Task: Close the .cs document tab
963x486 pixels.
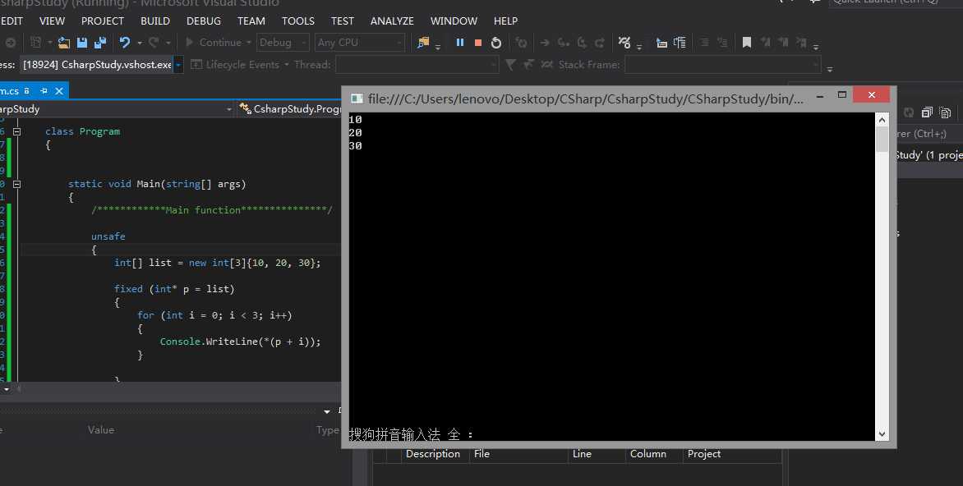Action: click(59, 91)
